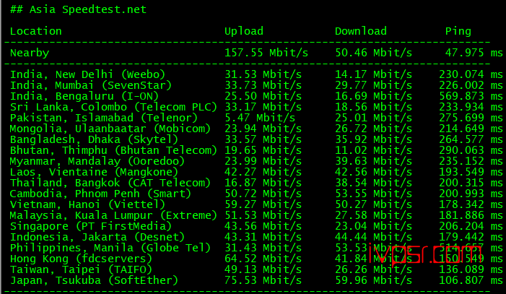
Task: Click the '## Asia Speedtest.net' heading text
Action: (79, 9)
